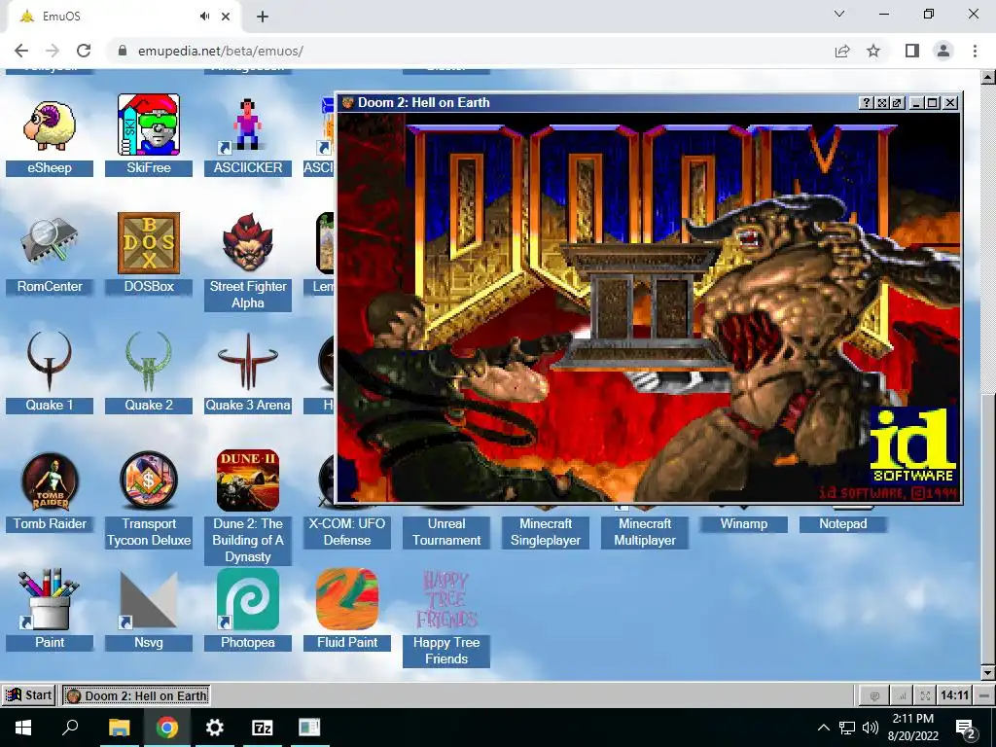This screenshot has height=747, width=996.
Task: Launch the Fluid Paint icon
Action: 347,599
